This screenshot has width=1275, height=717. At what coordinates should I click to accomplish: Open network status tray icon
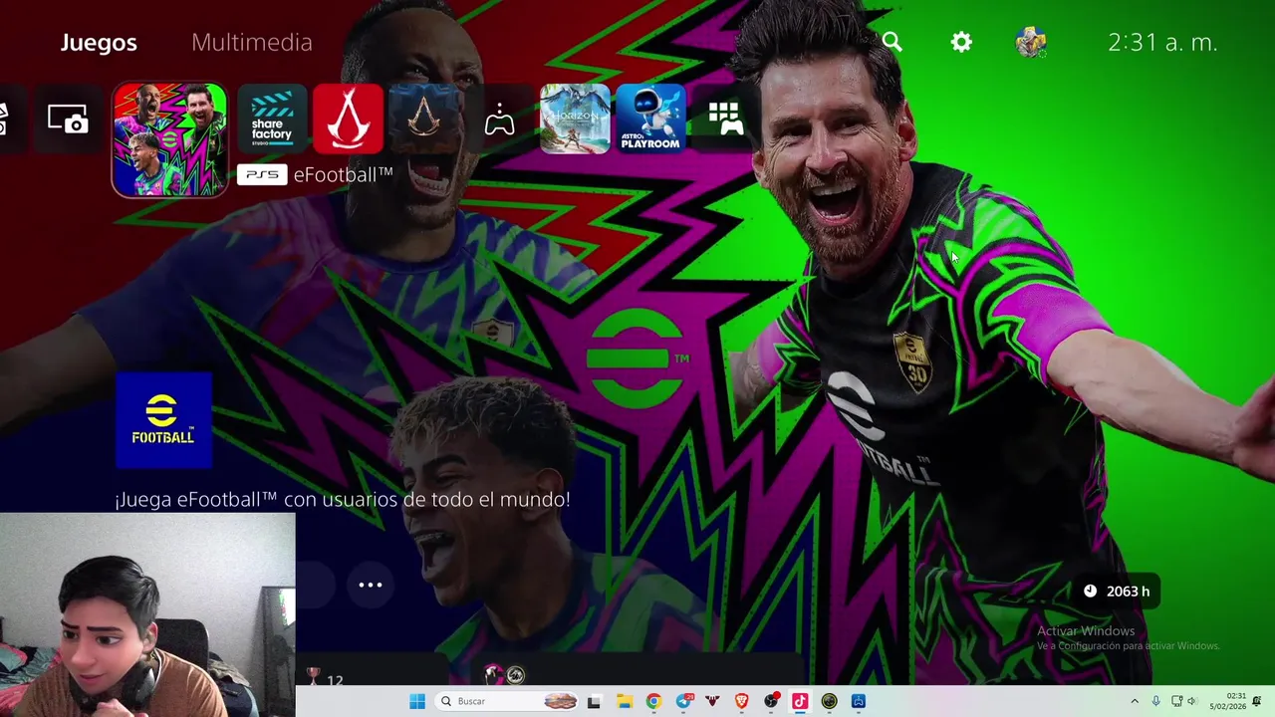(x=1176, y=701)
